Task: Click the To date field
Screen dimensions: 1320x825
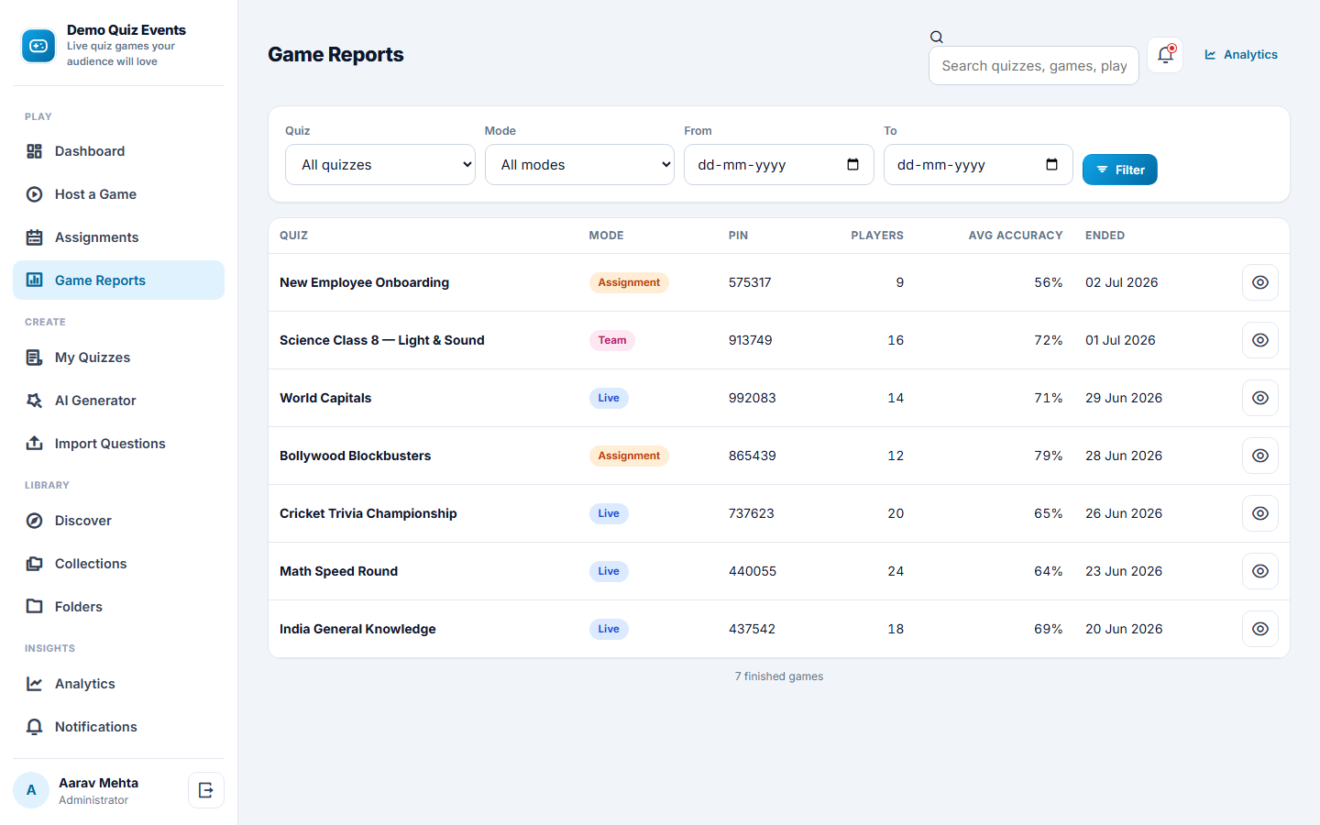Action: pos(978,165)
